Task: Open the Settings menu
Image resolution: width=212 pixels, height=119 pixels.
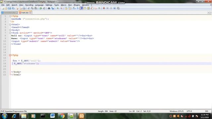Action: pos(49,5)
